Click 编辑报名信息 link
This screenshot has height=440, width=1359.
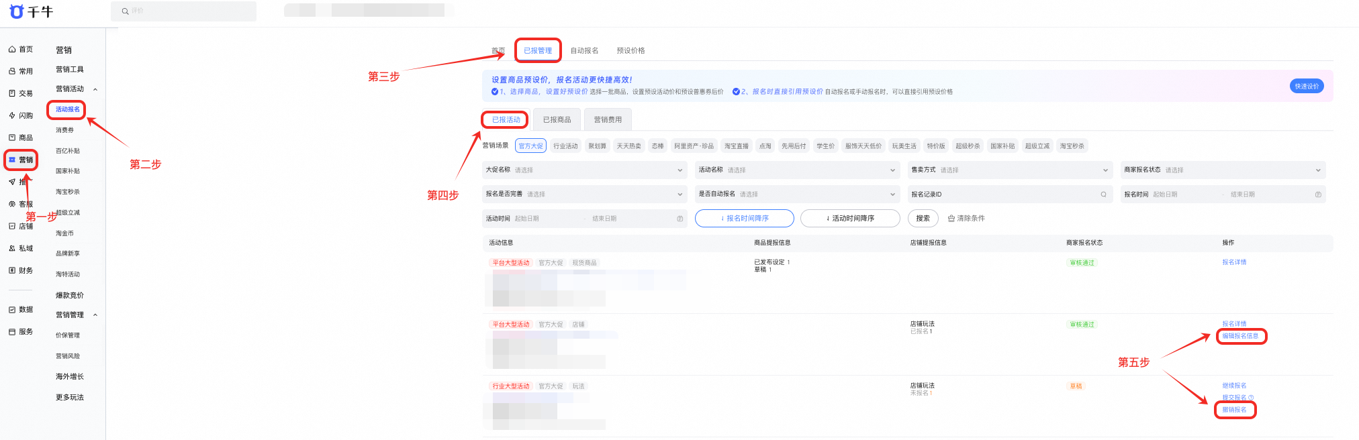(x=1240, y=336)
